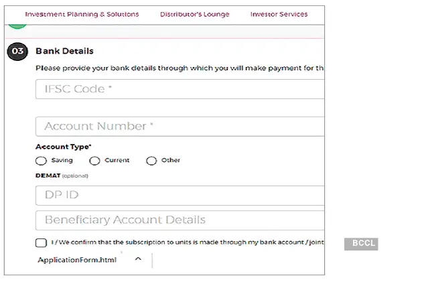
Task: Pick the Other account type option
Action: (x=151, y=161)
